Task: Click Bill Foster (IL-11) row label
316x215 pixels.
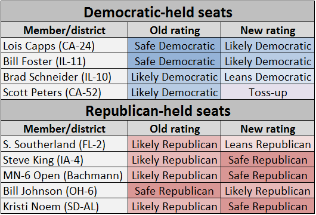Action: 64,61
